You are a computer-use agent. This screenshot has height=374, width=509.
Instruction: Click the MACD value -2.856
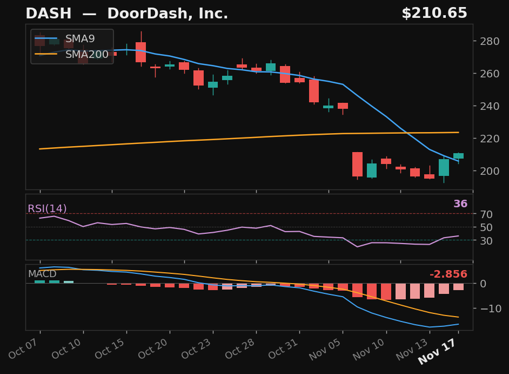(448, 274)
